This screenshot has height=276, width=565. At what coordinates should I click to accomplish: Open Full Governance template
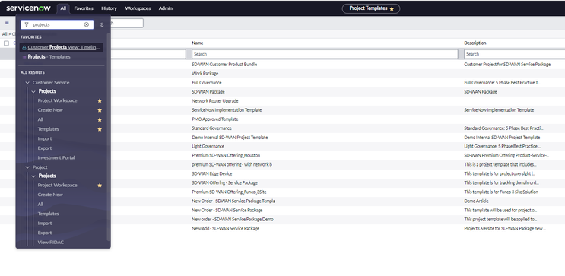(x=207, y=83)
